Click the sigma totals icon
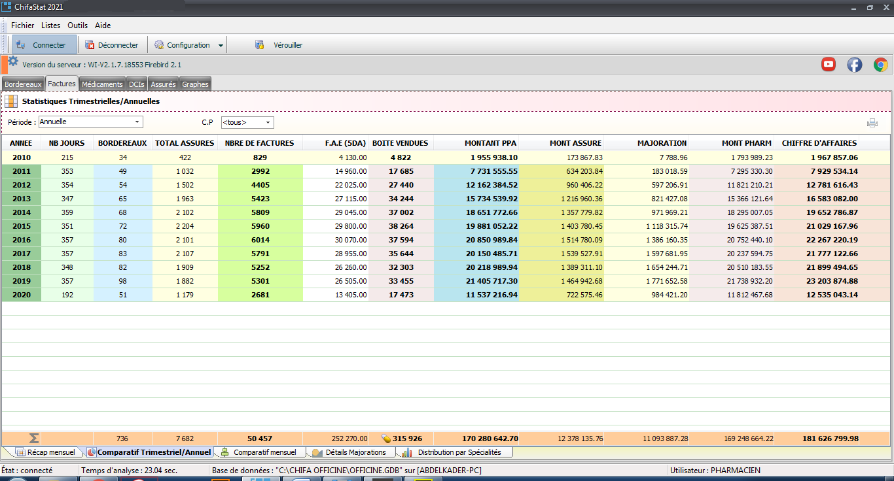Image resolution: width=894 pixels, height=481 pixels. click(34, 439)
